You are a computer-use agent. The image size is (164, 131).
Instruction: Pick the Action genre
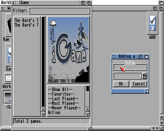click(x=54, y=113)
